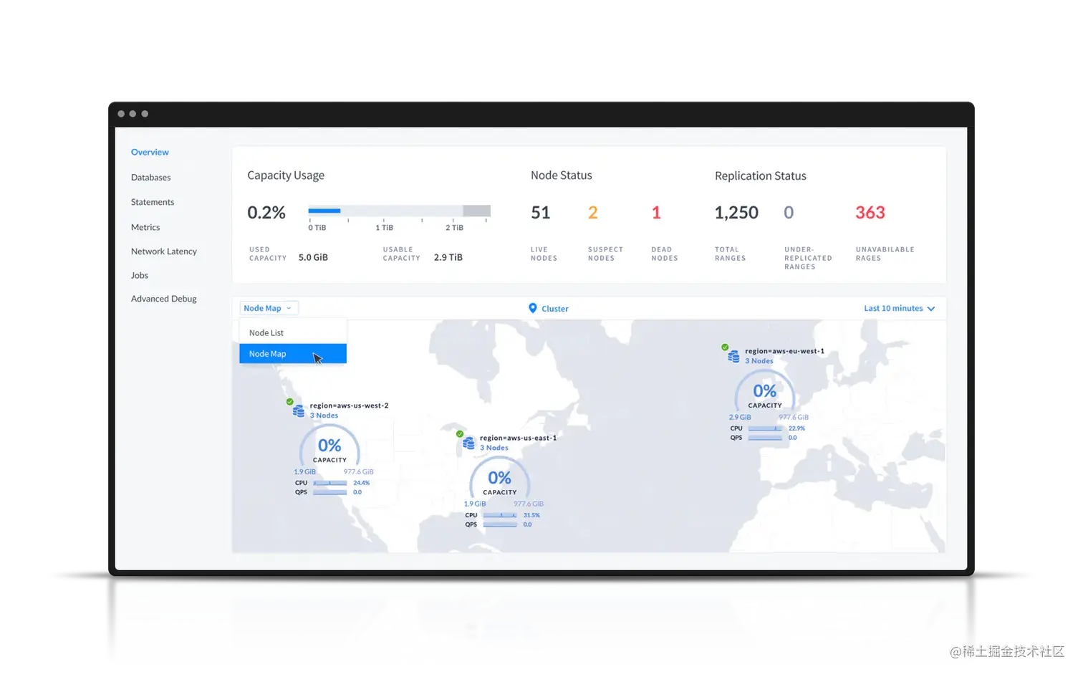
Task: Open Advanced Debug in sidebar
Action: pos(163,299)
